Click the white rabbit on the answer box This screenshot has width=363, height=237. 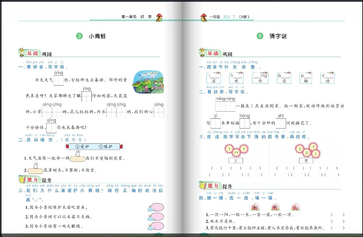click(x=78, y=154)
